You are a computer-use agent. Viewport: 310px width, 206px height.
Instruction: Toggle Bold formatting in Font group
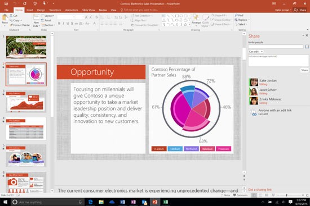coord(59,24)
